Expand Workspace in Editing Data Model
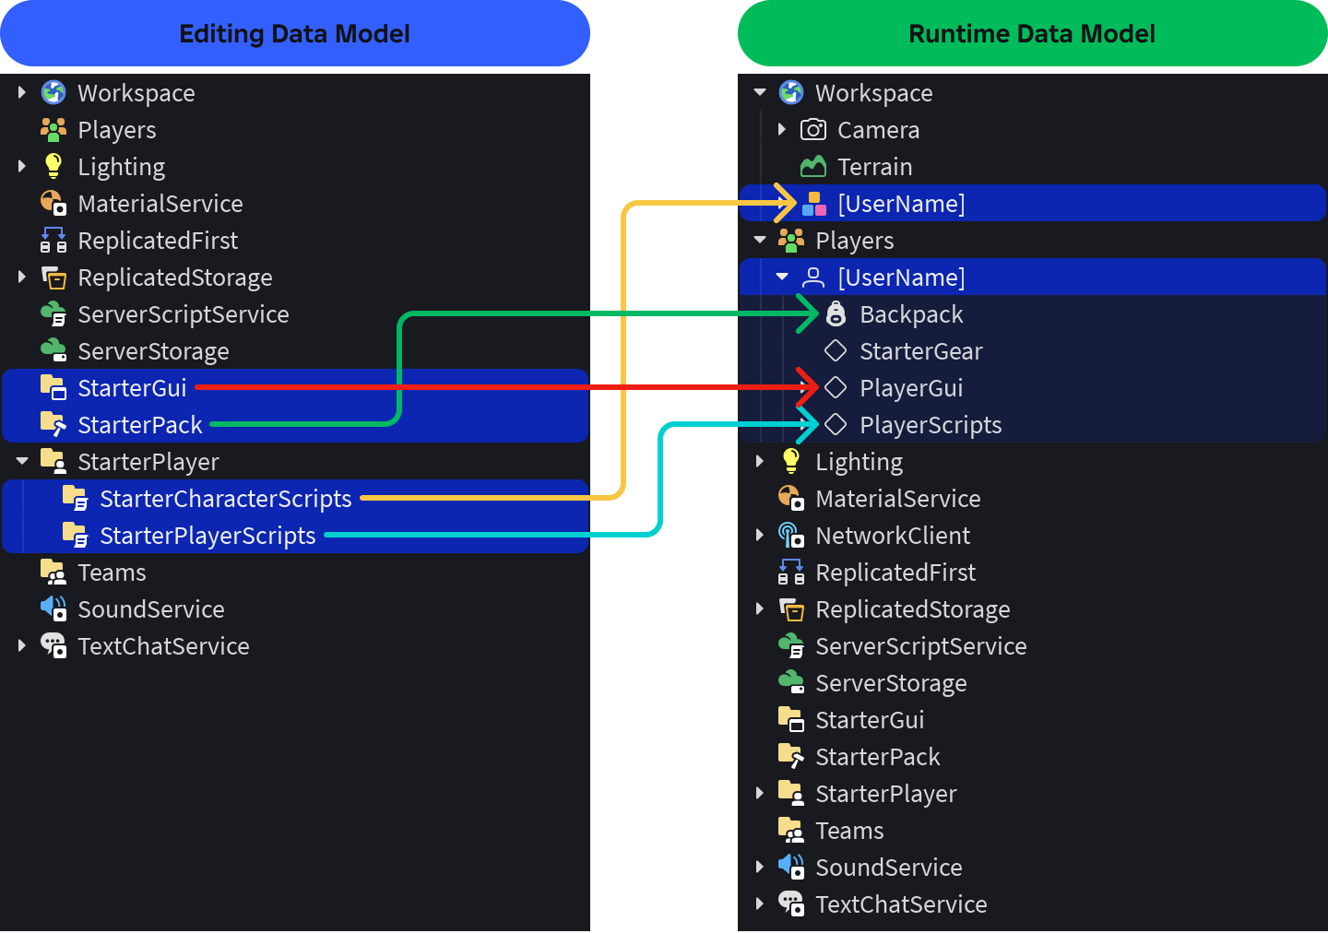Viewport: 1328px width, 933px height. [x=22, y=92]
